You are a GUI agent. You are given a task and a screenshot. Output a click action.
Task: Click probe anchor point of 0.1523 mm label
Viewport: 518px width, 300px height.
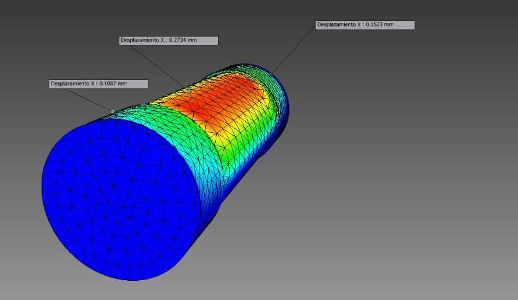(270, 76)
